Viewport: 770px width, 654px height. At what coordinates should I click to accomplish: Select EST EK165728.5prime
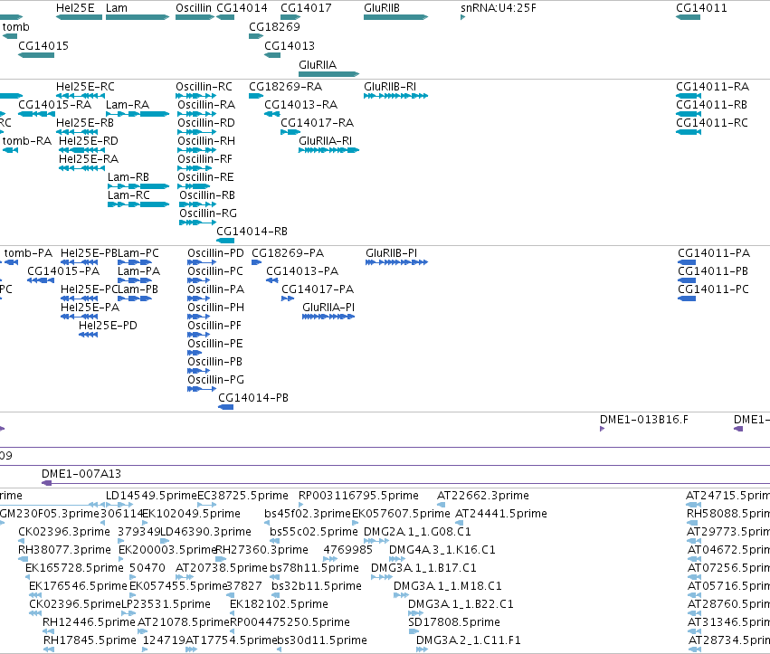tap(74, 568)
